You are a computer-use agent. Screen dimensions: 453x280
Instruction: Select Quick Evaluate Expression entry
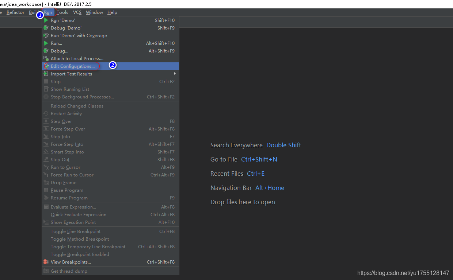pyautogui.click(x=110, y=215)
